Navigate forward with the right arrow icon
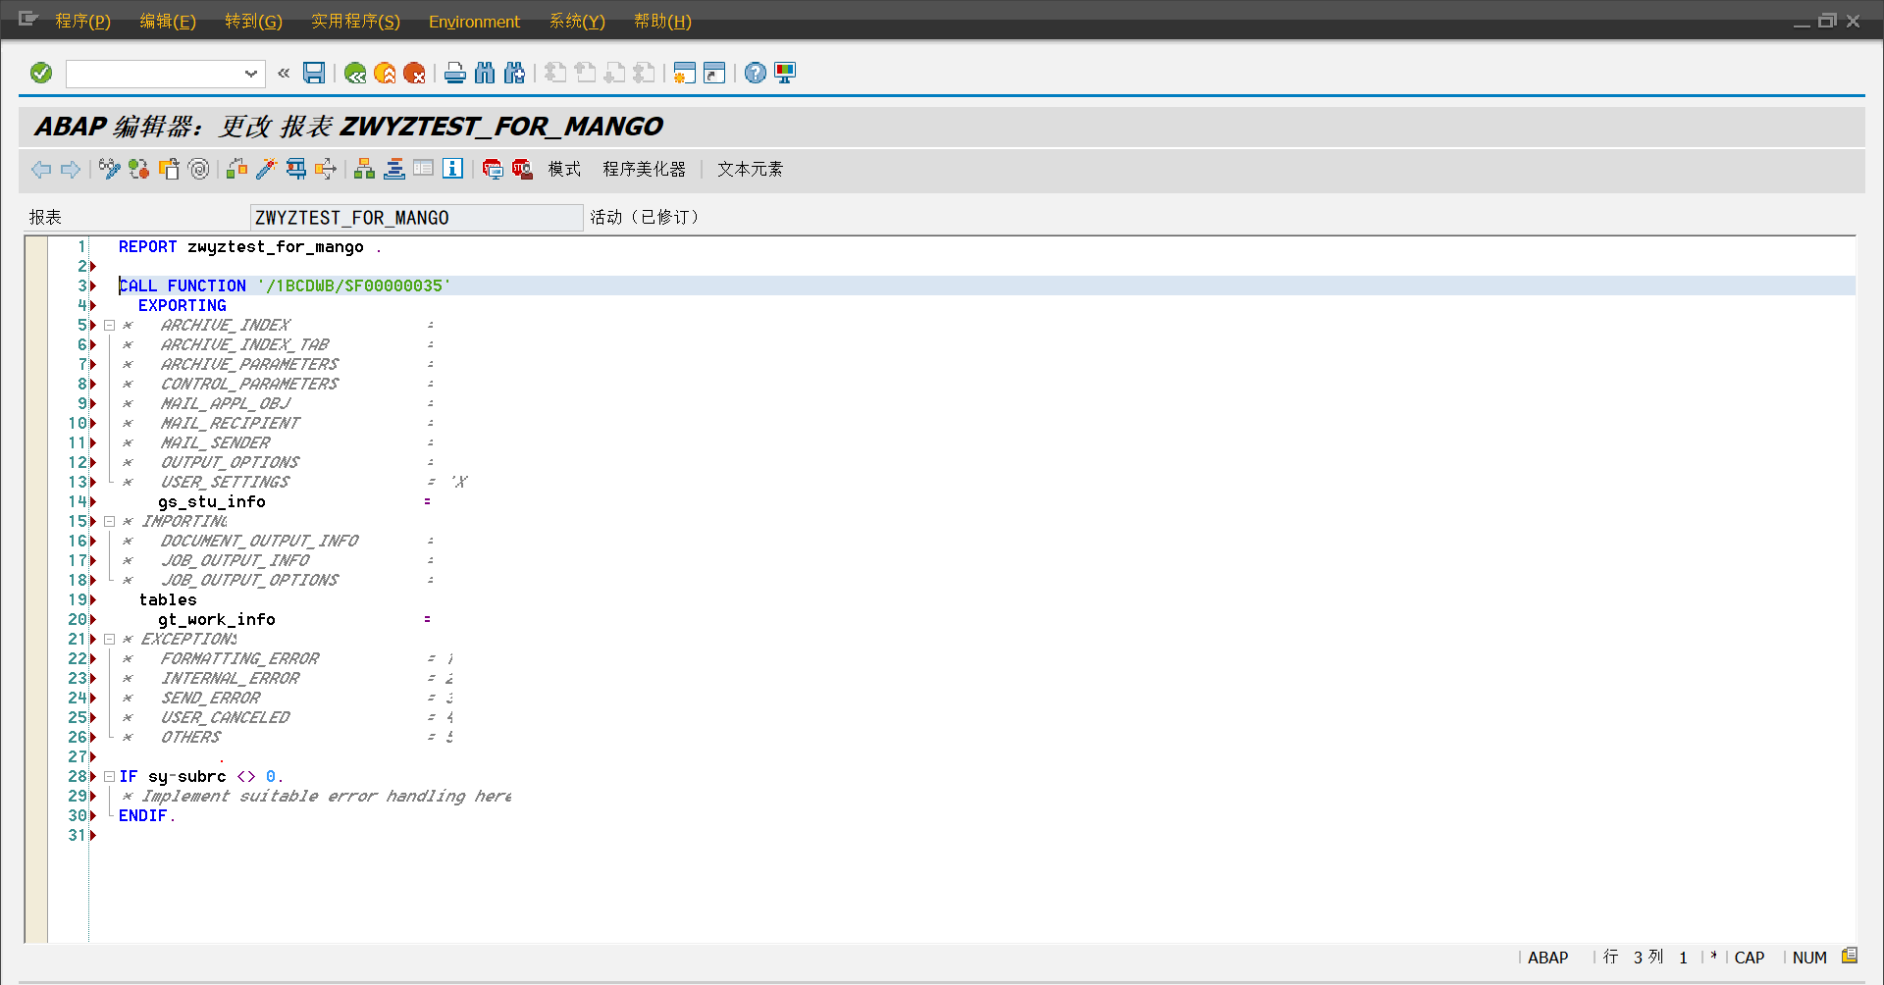Viewport: 1884px width, 985px height. point(71,170)
